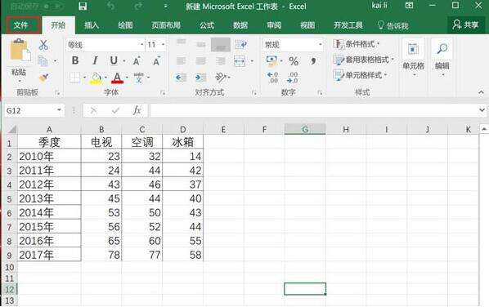Click the Save icon in title bar

pyautogui.click(x=83, y=7)
